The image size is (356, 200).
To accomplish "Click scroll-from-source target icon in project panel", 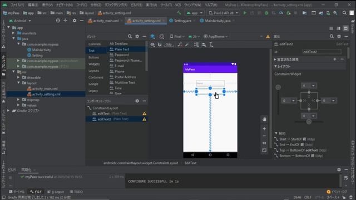I will point(58,21).
